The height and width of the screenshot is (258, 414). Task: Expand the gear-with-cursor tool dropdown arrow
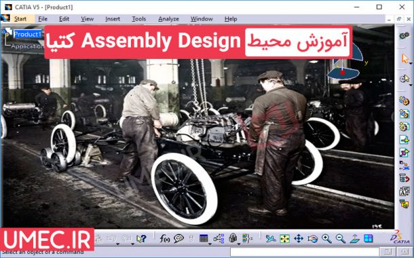[411, 85]
